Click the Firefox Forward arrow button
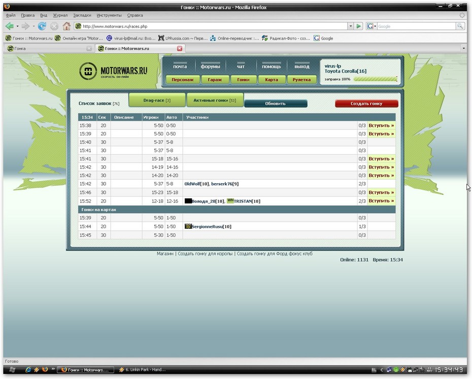Screen dimensions: 472x379 pyautogui.click(x=25, y=26)
